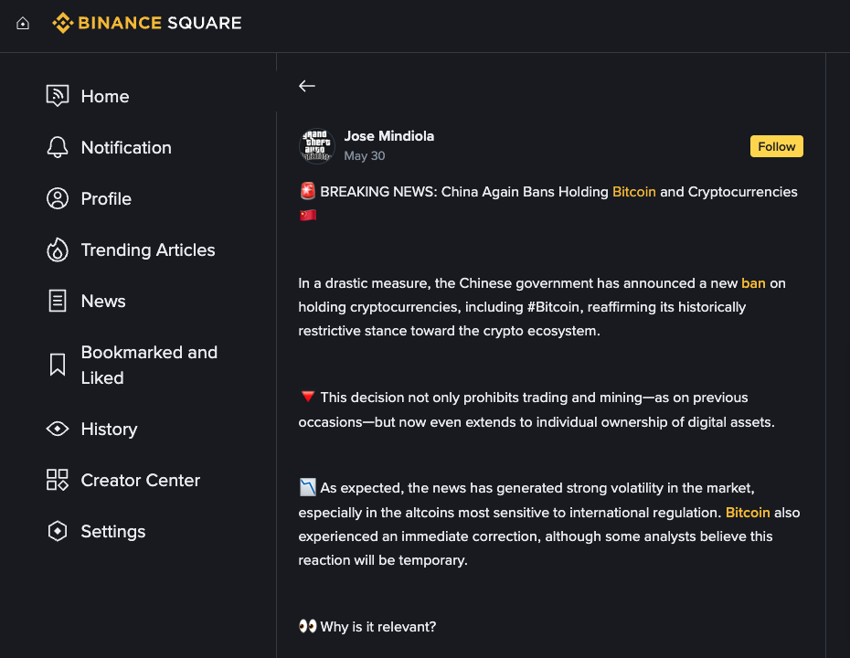The image size is (850, 658).
Task: Click the falling chart emoji
Action: tap(308, 487)
